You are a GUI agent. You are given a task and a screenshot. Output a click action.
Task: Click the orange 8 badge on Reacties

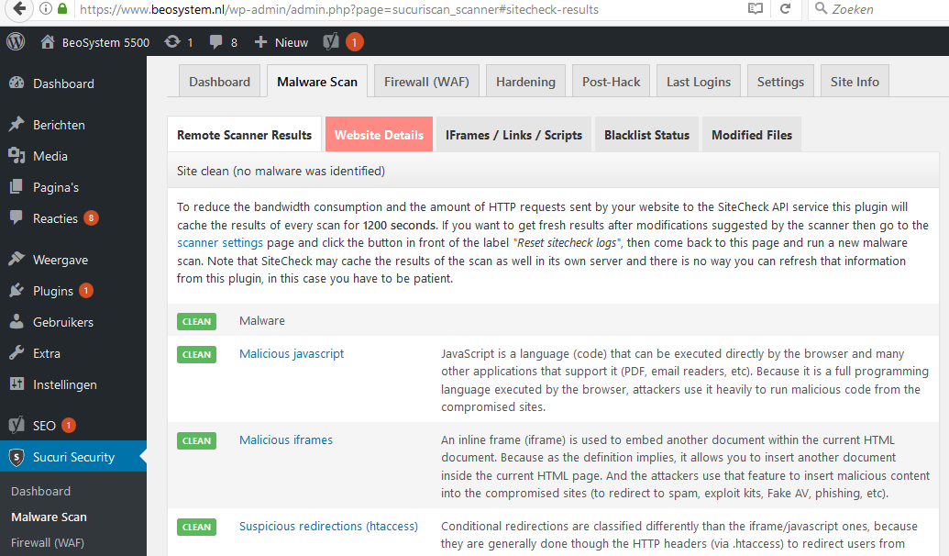(x=91, y=217)
